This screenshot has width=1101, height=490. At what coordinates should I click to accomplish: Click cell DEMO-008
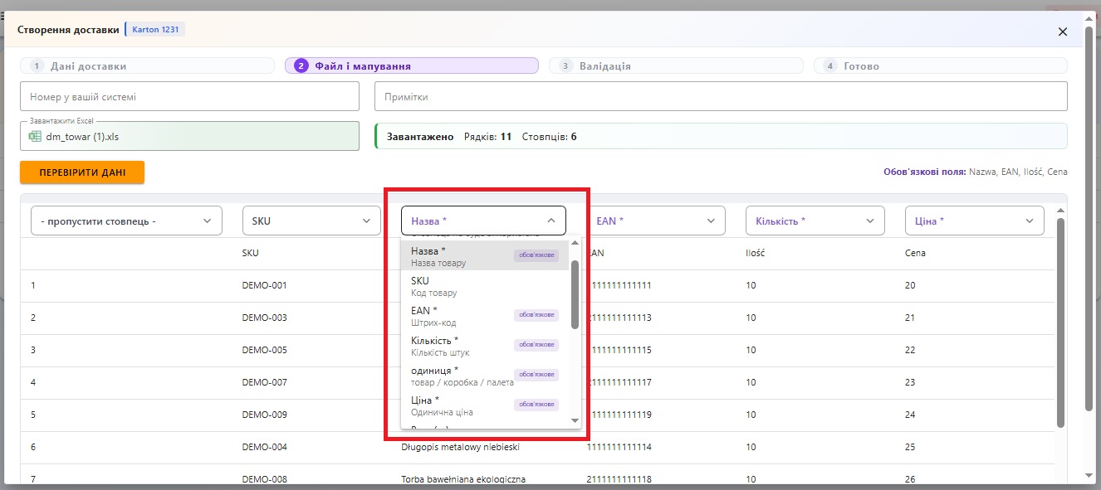[x=264, y=479]
